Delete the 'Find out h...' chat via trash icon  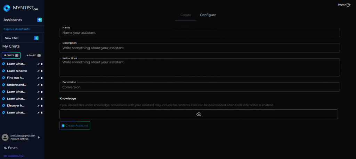(x=42, y=78)
